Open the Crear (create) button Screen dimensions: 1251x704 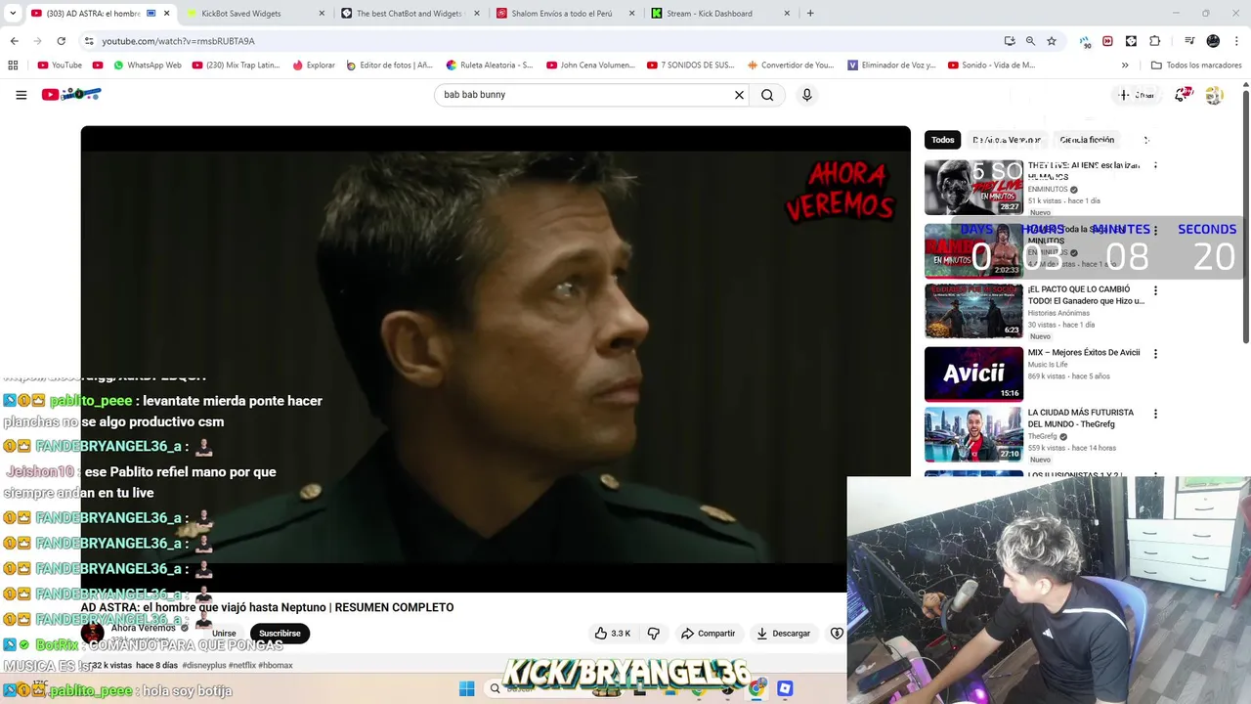click(1138, 95)
